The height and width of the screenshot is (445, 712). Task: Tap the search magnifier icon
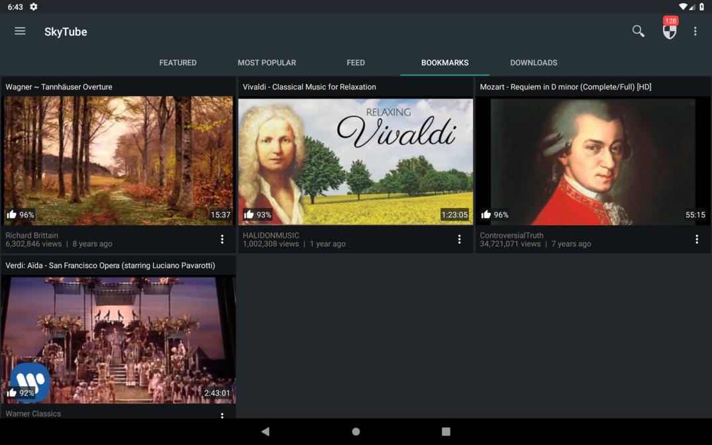click(x=638, y=31)
